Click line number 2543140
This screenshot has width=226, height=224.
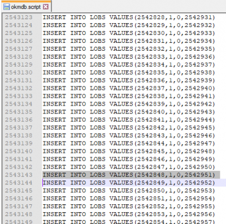coord(19,151)
